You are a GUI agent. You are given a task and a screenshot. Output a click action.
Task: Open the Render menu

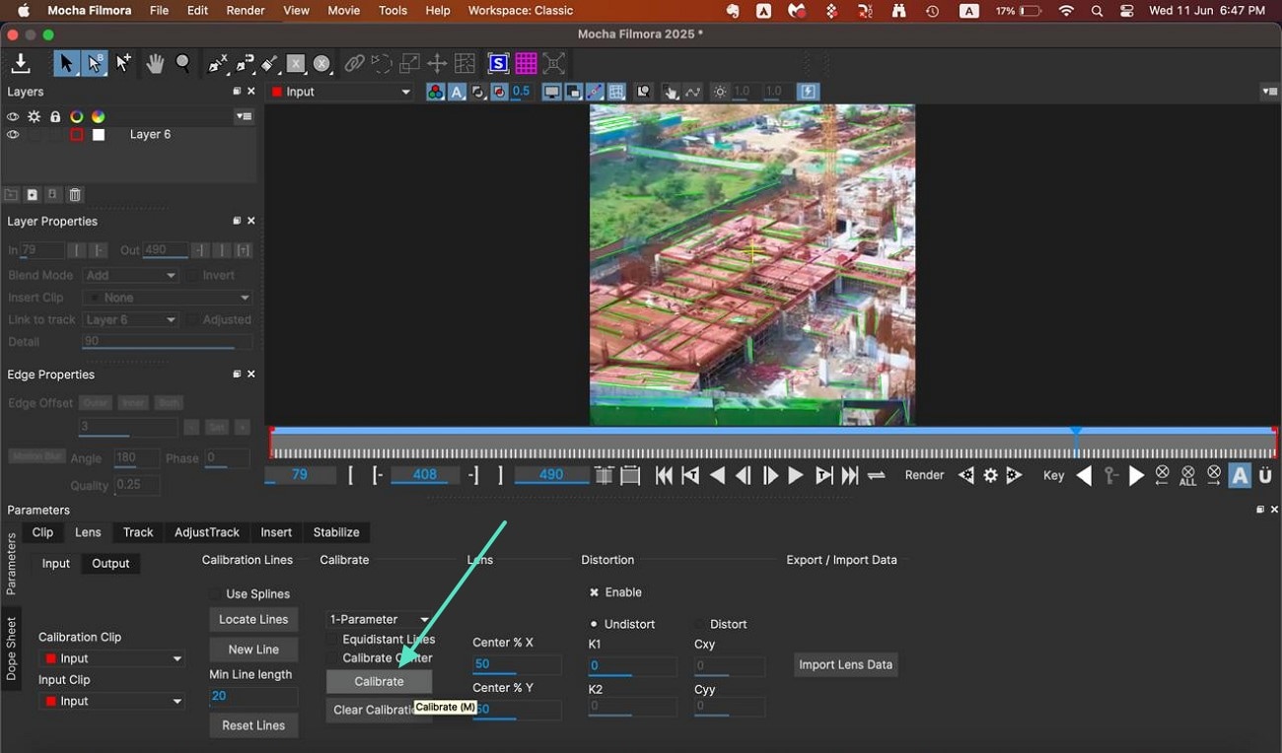tap(246, 11)
